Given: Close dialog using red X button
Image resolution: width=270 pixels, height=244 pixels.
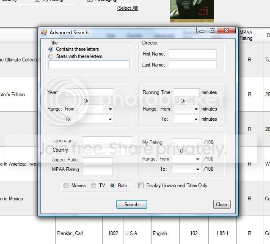Looking at the screenshot, I should [227, 31].
